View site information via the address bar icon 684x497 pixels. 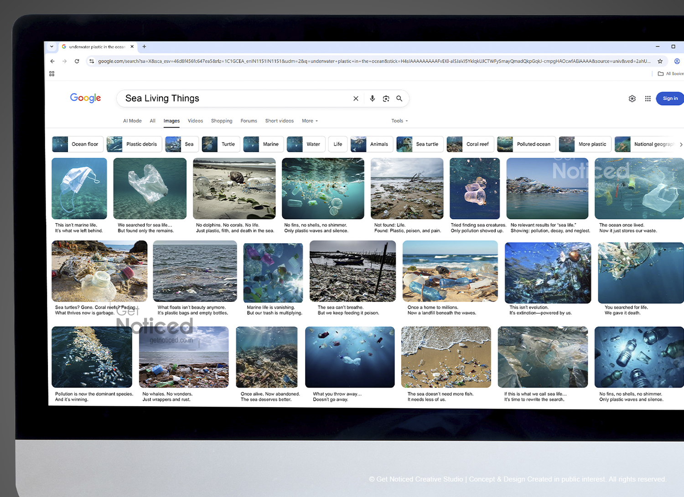(x=92, y=61)
